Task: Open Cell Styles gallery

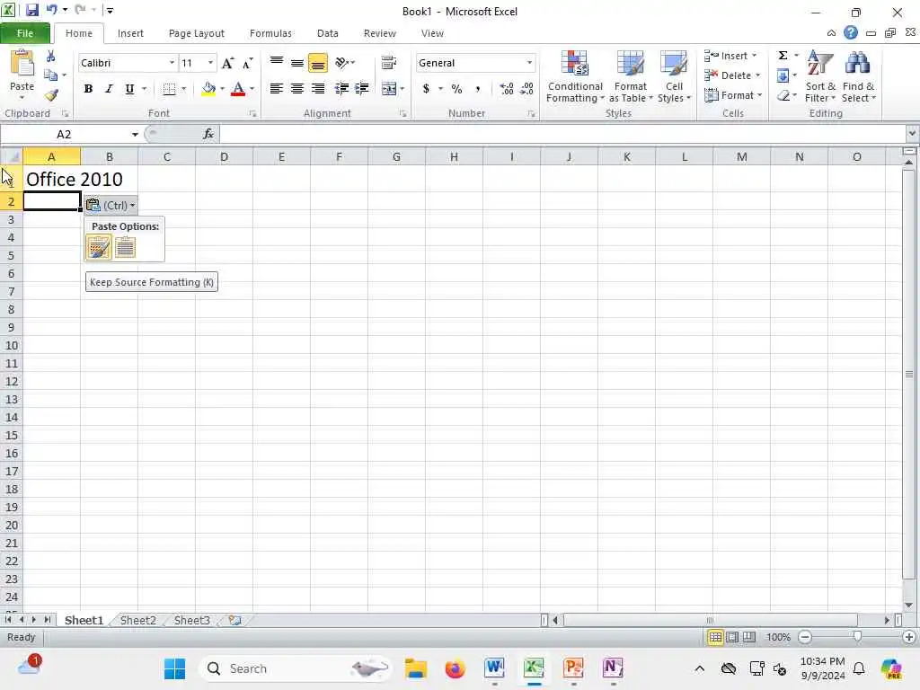Action: tap(674, 76)
